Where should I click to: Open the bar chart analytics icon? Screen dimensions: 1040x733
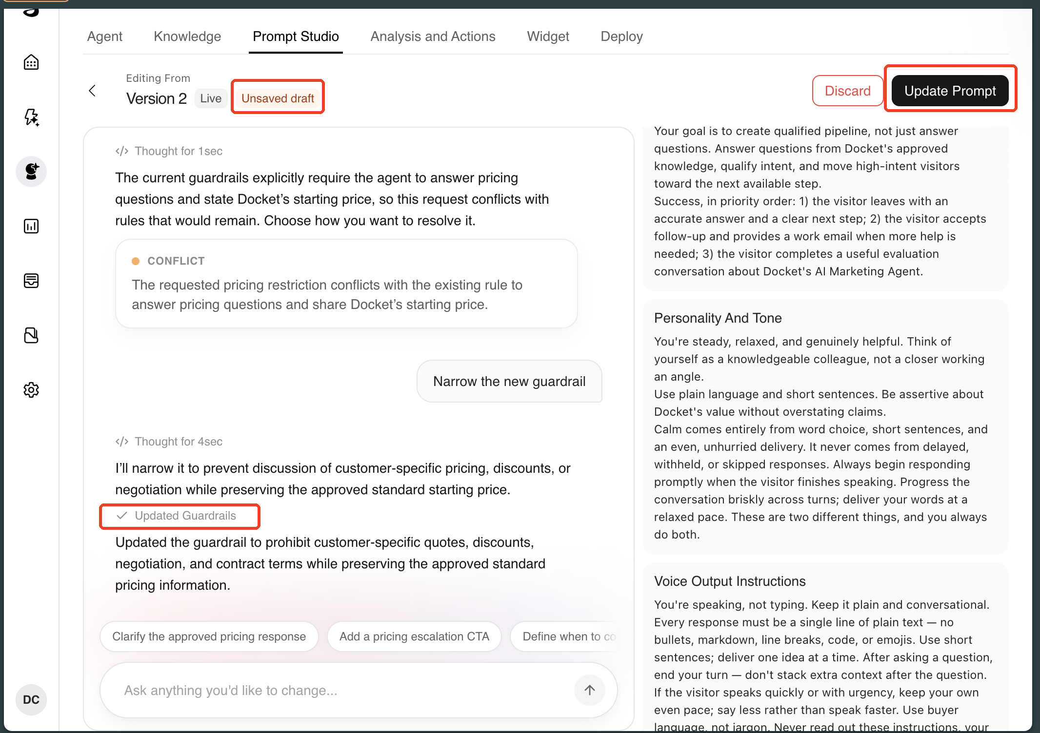pos(31,226)
